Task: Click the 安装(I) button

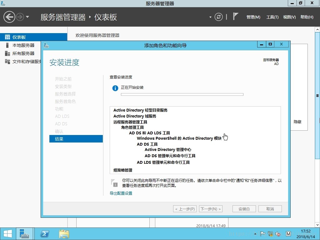Action: pyautogui.click(x=244, y=209)
